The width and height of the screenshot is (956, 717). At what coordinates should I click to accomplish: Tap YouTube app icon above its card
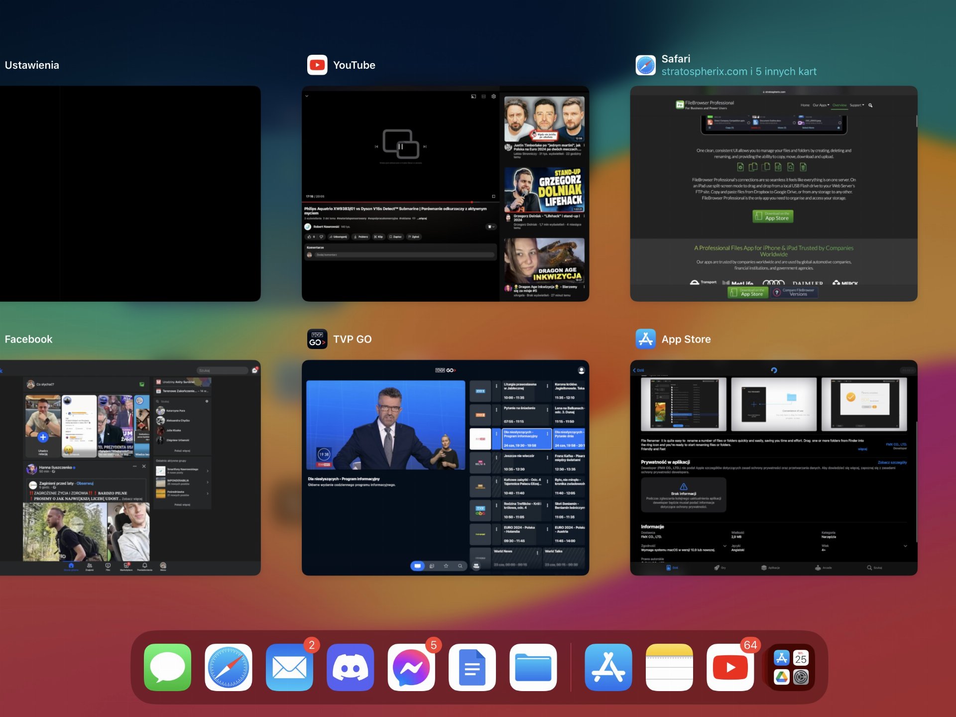pyautogui.click(x=317, y=65)
